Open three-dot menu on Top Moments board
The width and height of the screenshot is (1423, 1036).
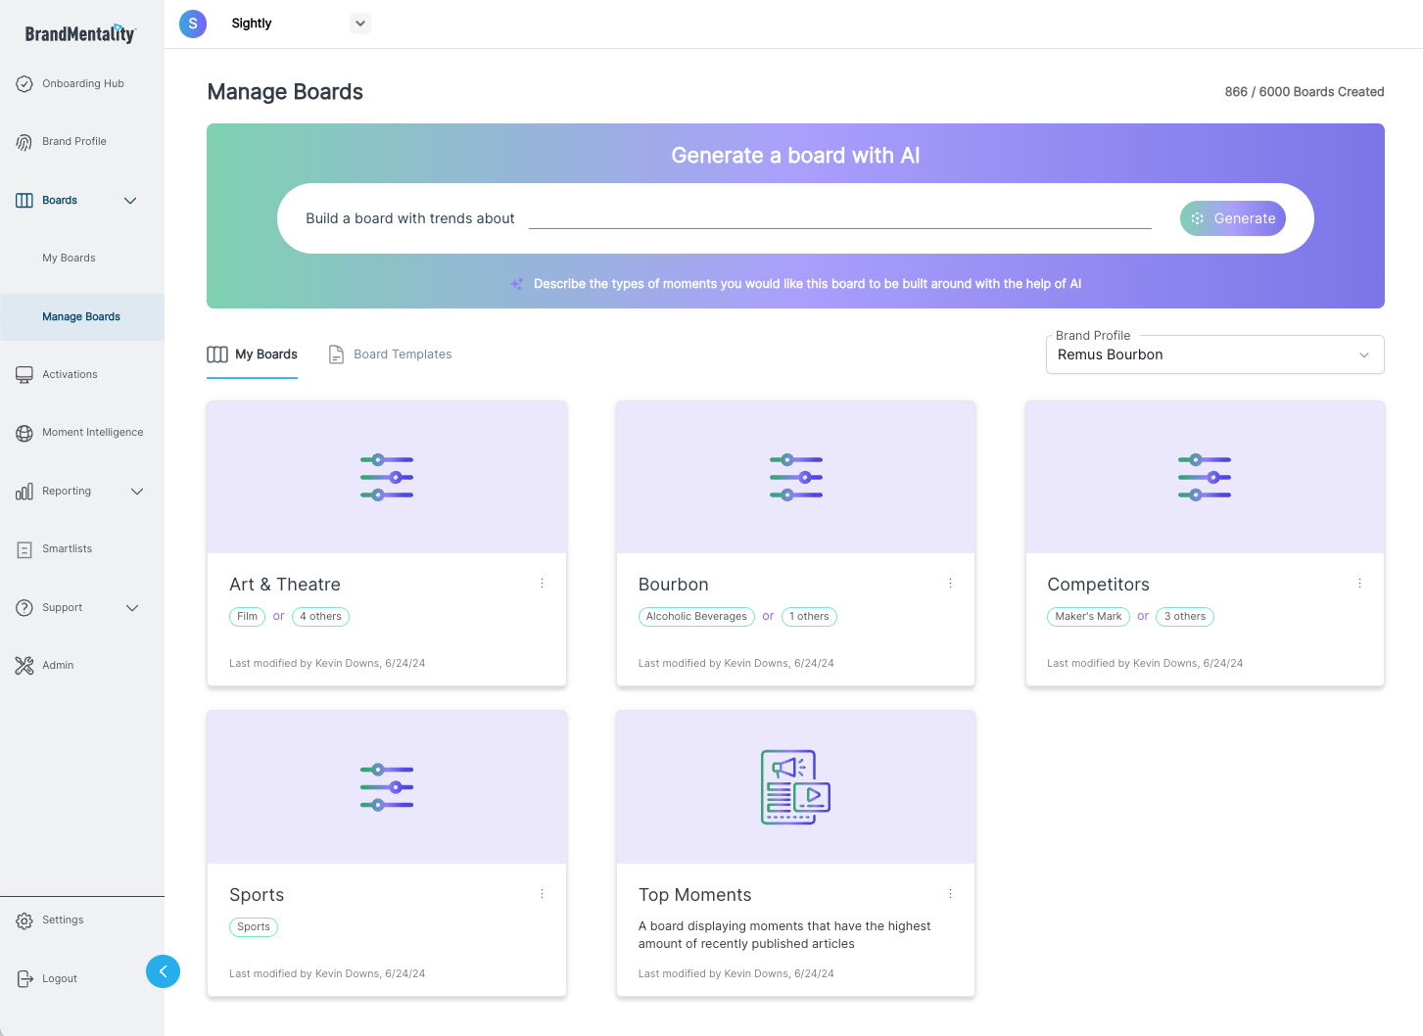pyautogui.click(x=950, y=894)
